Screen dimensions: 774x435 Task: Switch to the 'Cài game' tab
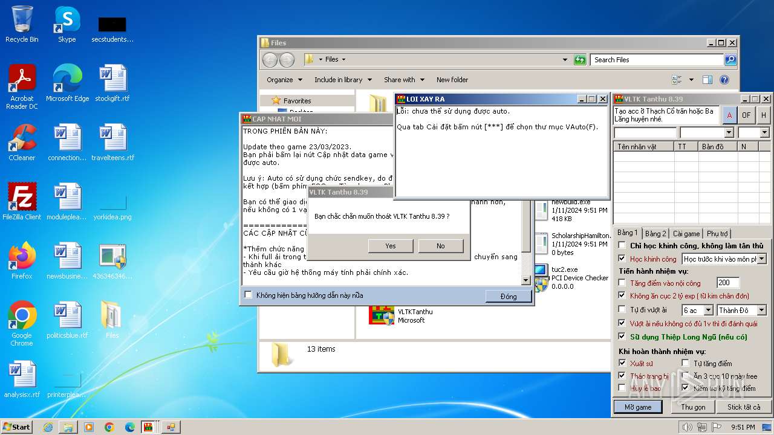point(686,233)
